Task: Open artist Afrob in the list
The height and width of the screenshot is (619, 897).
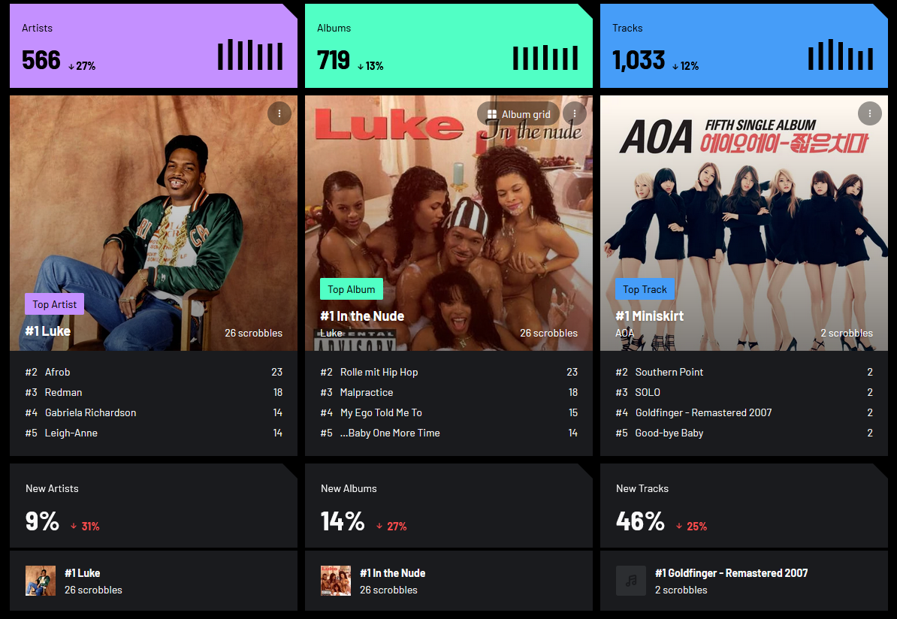Action: click(x=57, y=372)
